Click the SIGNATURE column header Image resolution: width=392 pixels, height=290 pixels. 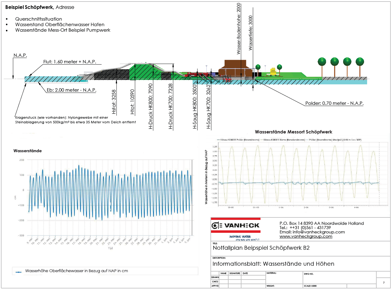[234, 273]
